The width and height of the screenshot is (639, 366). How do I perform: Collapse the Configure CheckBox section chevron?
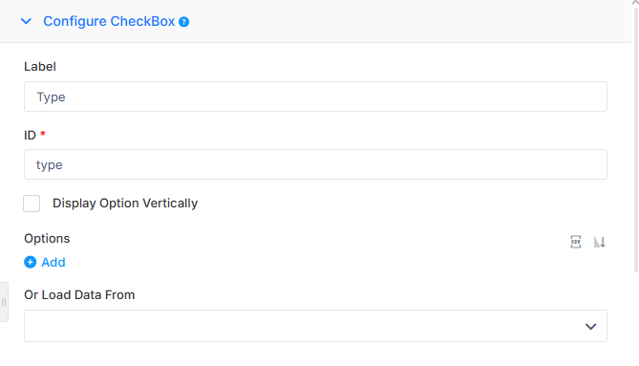click(26, 21)
